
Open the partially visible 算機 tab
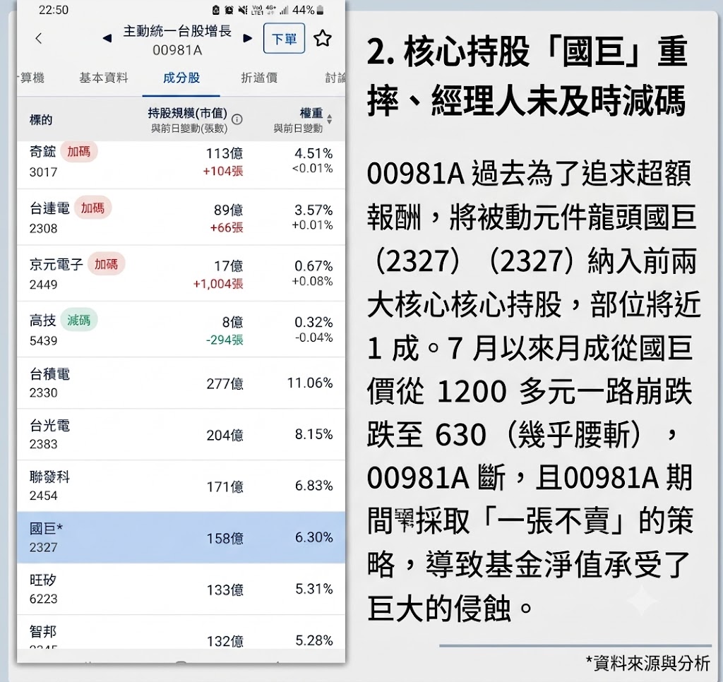click(x=31, y=78)
